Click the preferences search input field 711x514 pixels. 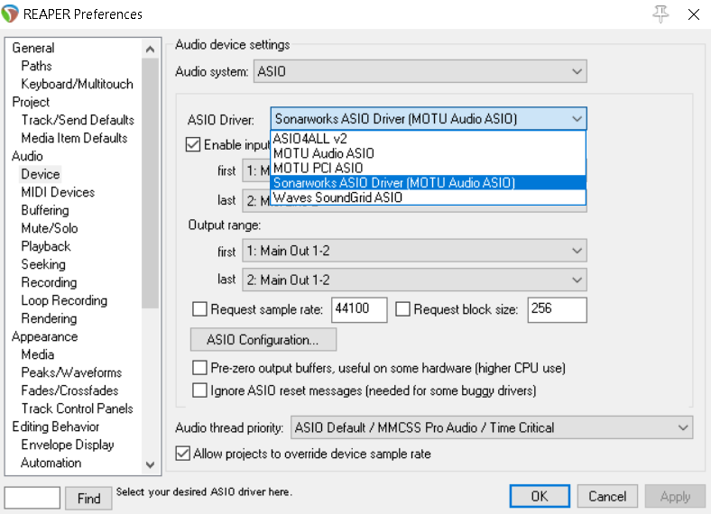32,498
